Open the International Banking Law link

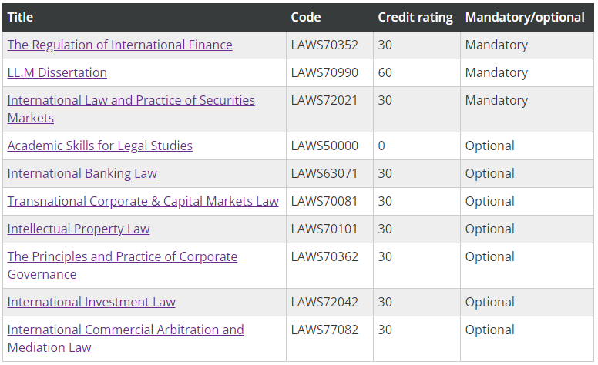(x=82, y=173)
